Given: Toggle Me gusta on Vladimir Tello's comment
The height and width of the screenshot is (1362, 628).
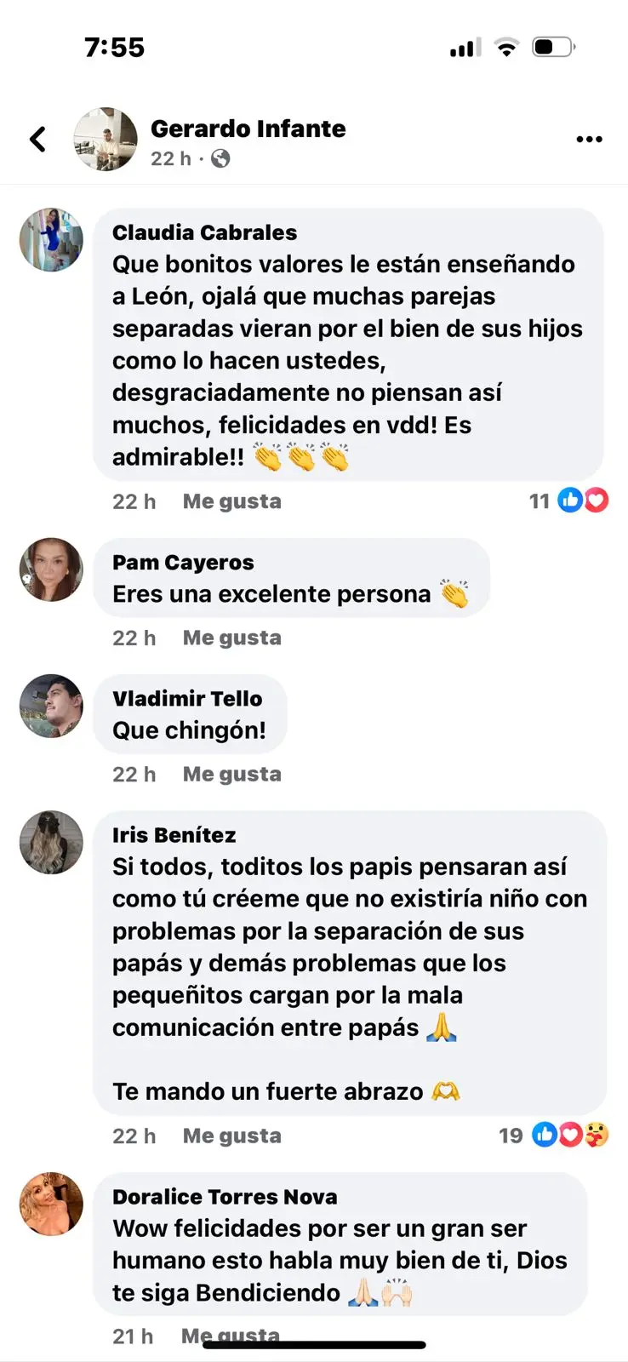Looking at the screenshot, I should click(x=231, y=774).
